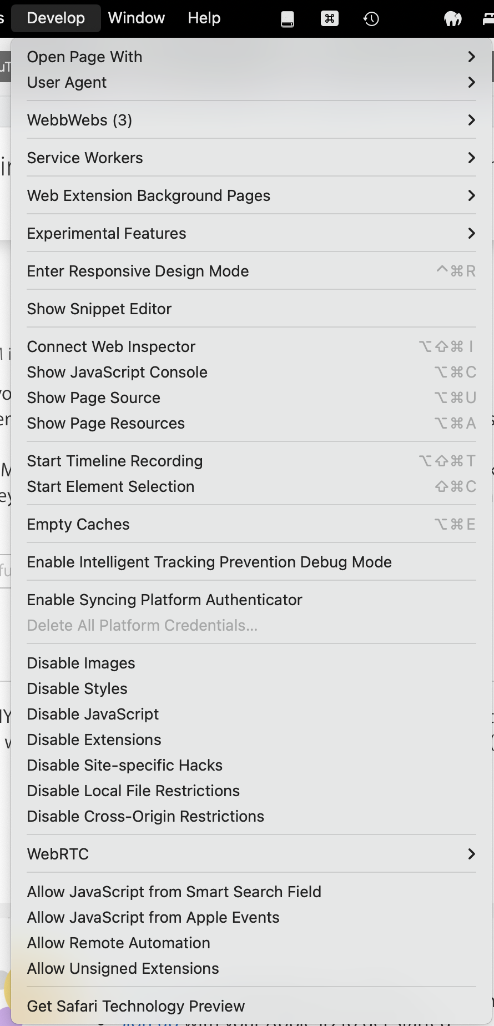The image size is (494, 1026).
Task: Click Enter Responsive Design Mode
Action: 138,271
